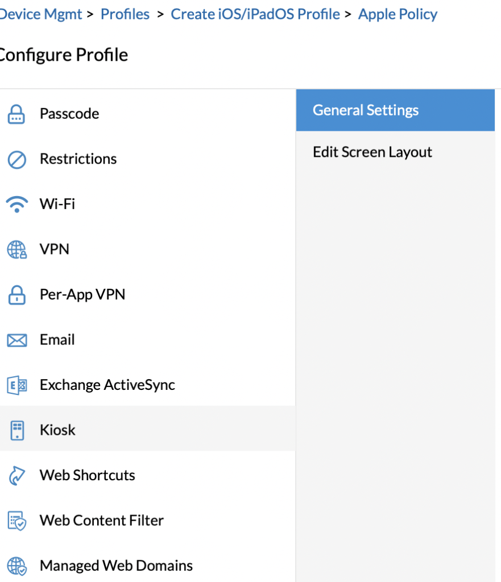Select the Kiosk payload label

(57, 430)
